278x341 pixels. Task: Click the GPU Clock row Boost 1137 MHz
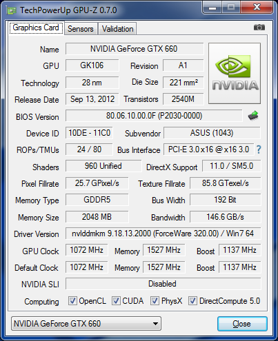239,250
